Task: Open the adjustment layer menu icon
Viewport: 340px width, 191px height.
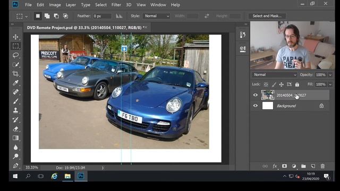Action: (294, 166)
